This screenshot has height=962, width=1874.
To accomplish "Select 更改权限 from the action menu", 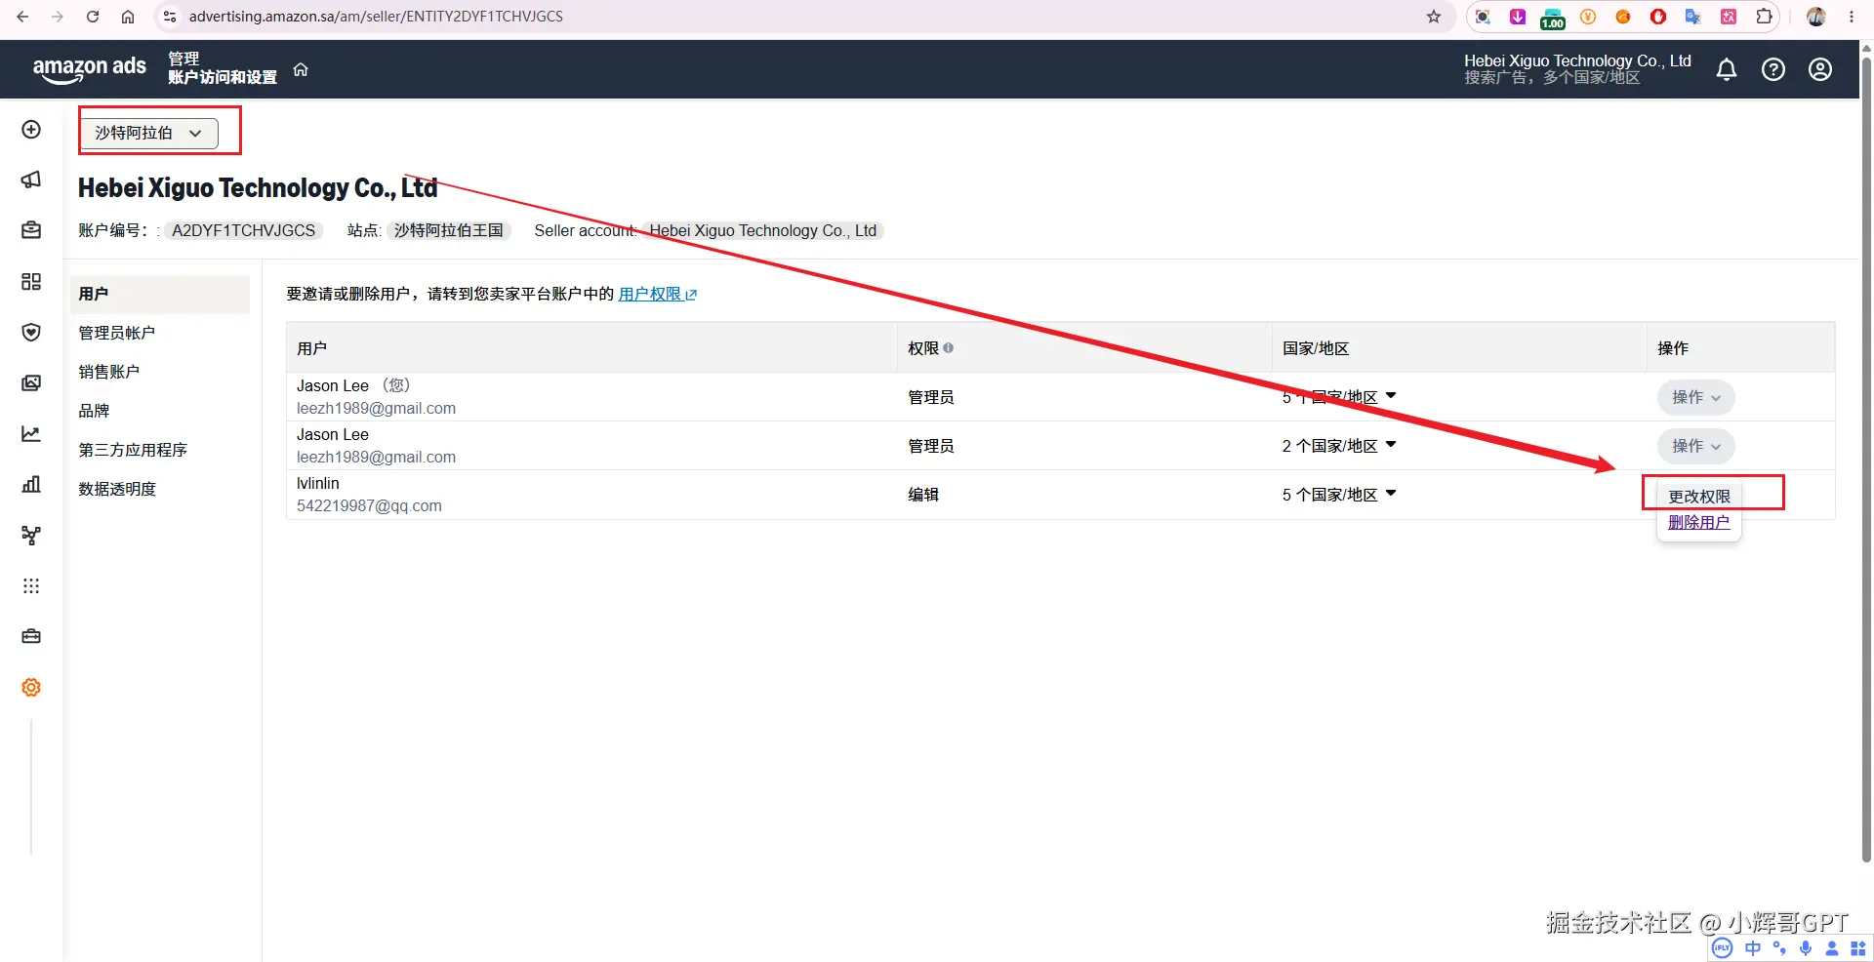I will [1699, 497].
